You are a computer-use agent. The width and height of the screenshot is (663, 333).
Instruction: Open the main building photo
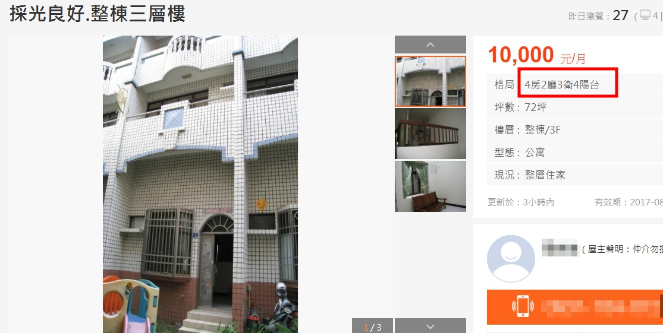(x=200, y=185)
